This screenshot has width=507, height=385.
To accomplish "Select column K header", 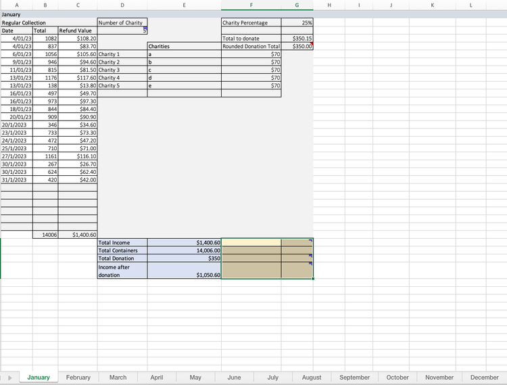I will click(433, 5).
